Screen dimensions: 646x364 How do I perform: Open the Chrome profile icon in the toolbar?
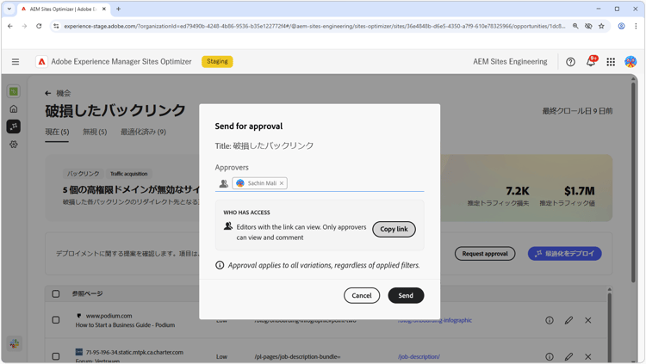(621, 26)
